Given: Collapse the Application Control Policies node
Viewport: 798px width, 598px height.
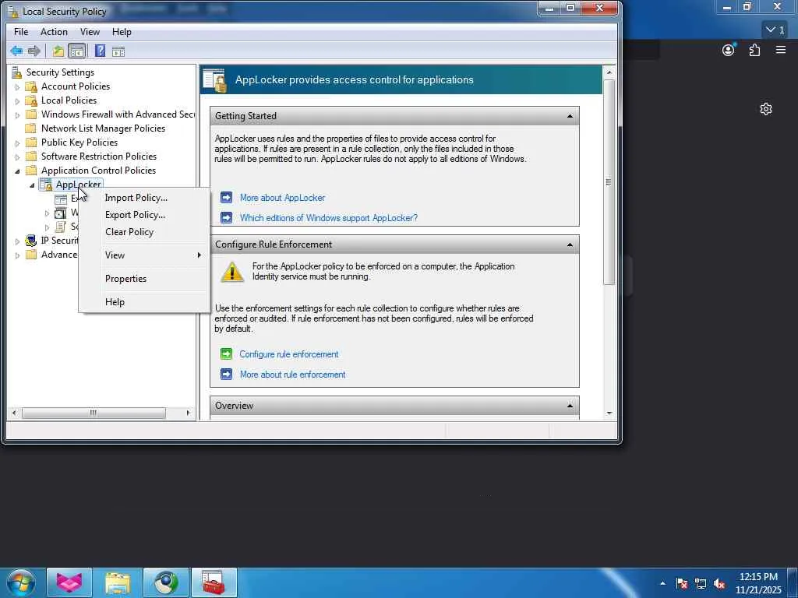Looking at the screenshot, I should coord(17,171).
